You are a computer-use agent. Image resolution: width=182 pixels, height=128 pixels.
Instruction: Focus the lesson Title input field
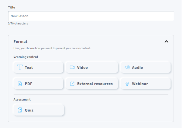pos(91,16)
